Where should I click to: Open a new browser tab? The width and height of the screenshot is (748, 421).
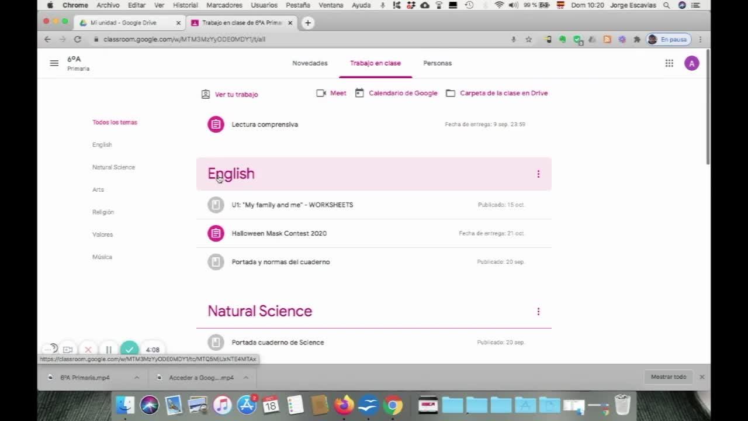pos(308,23)
